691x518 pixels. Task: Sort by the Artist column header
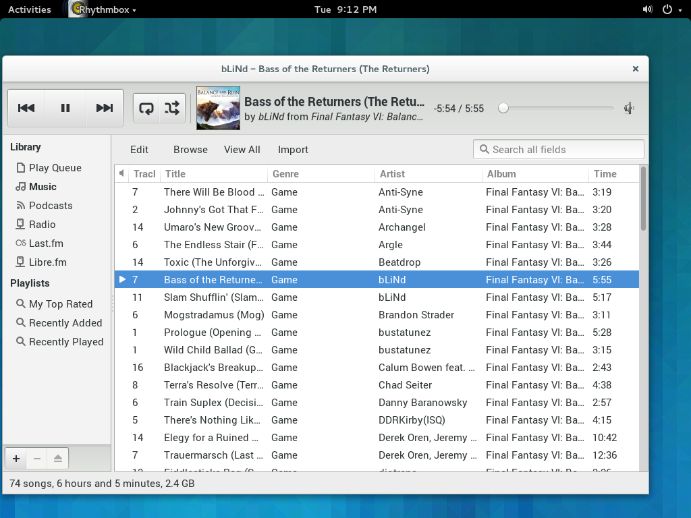click(429, 174)
